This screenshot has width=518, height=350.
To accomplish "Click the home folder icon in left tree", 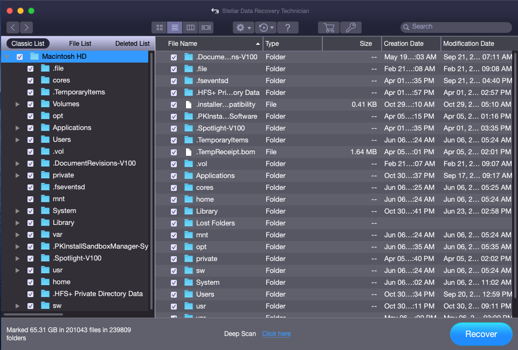I will pos(45,282).
